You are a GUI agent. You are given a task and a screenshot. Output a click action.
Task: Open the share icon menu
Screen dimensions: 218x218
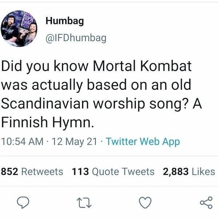point(206,203)
